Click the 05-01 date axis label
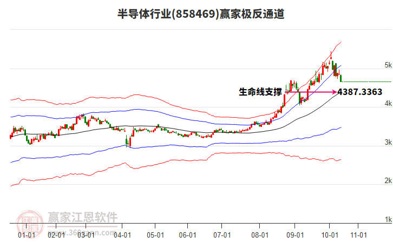 click(155, 235)
